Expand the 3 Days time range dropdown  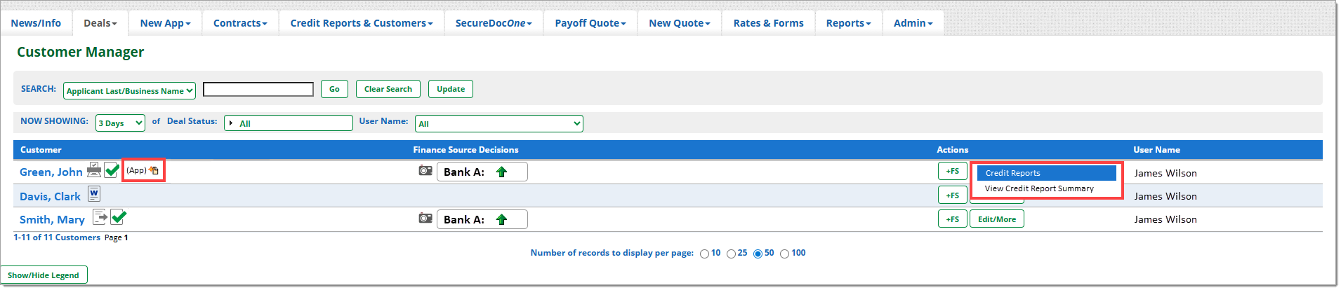120,123
